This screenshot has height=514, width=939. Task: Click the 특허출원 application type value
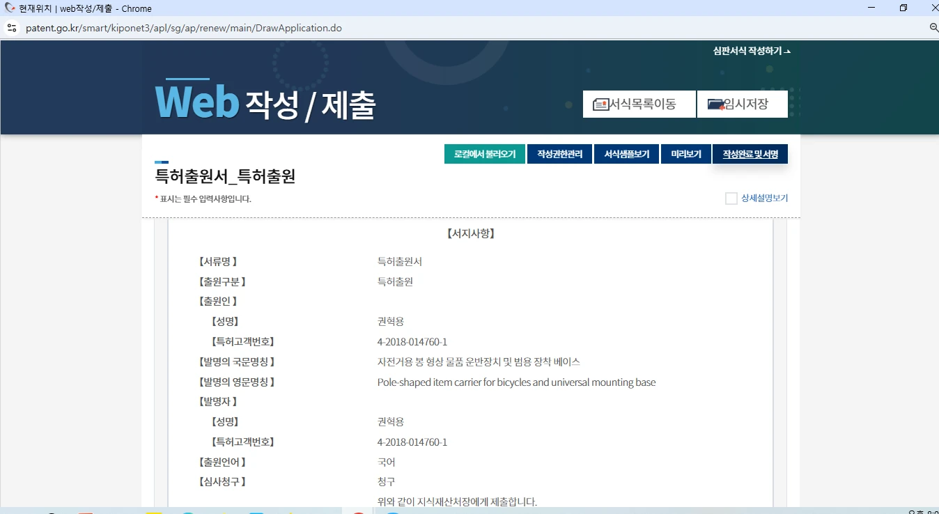(x=395, y=282)
